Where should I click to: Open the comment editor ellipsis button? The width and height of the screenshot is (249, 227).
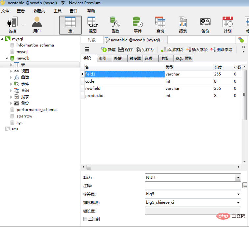click(x=245, y=185)
